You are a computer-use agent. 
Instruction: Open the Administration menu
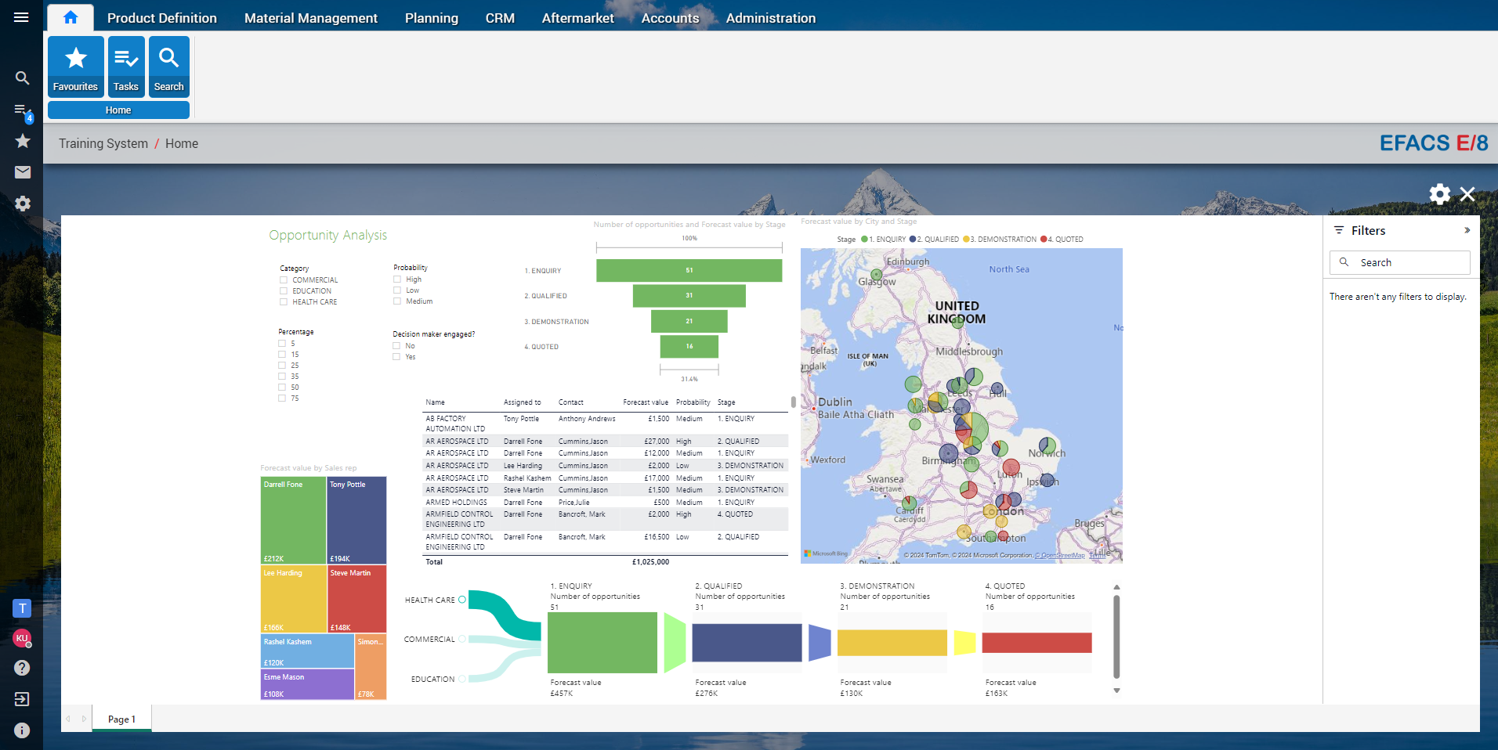coord(770,17)
